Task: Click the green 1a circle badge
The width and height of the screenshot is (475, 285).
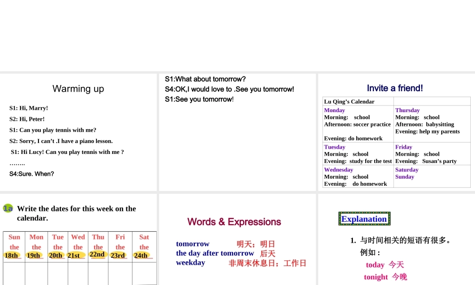Action: click(8, 208)
